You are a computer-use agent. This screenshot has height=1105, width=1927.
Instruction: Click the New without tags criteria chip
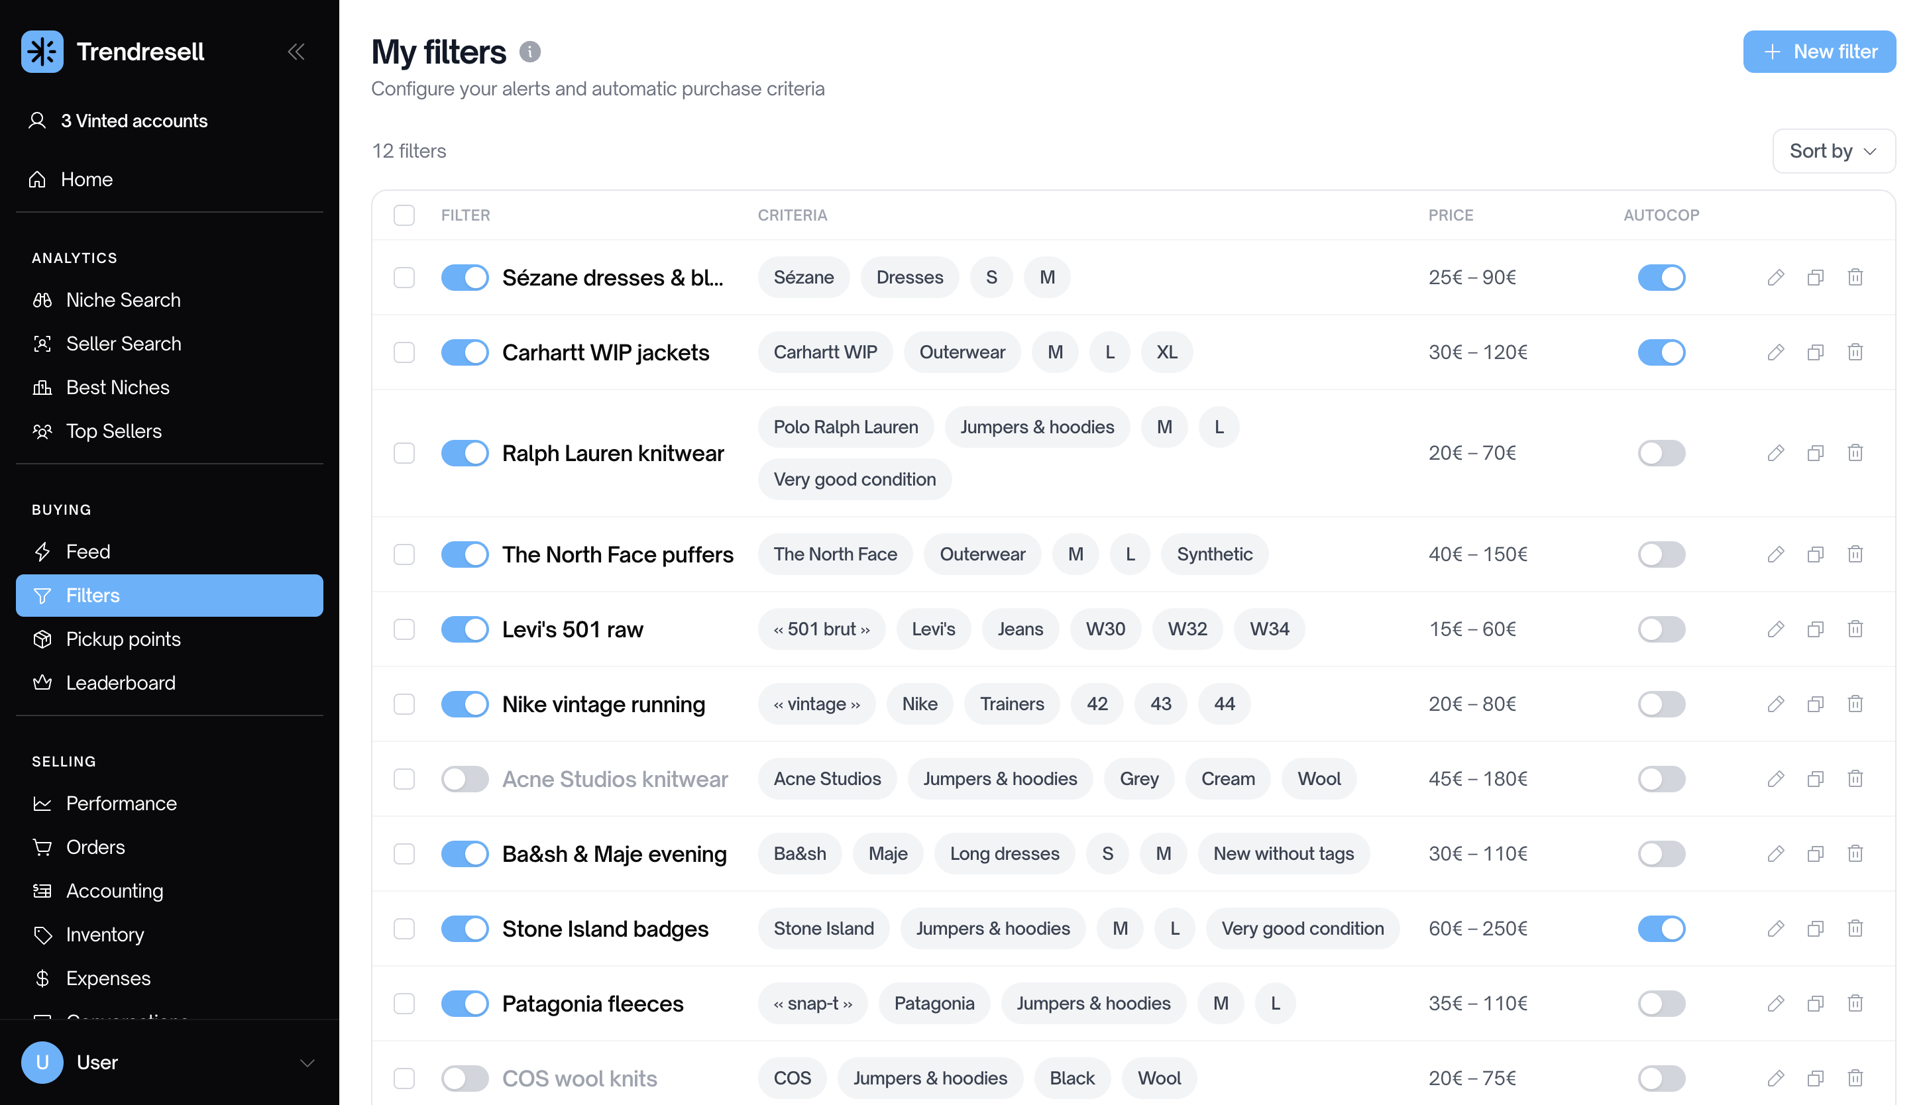tap(1284, 854)
